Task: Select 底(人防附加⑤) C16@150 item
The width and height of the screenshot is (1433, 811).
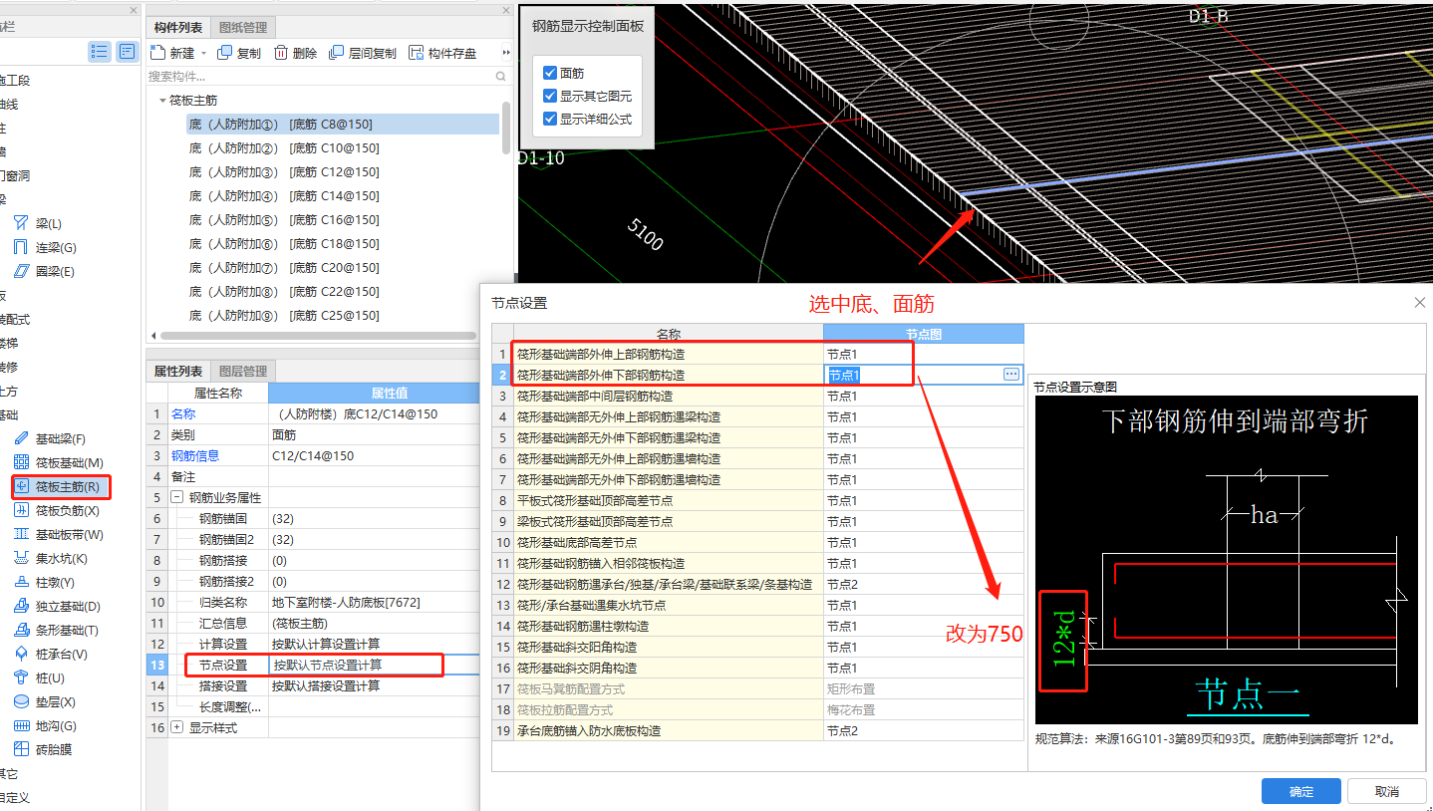Action: (284, 220)
